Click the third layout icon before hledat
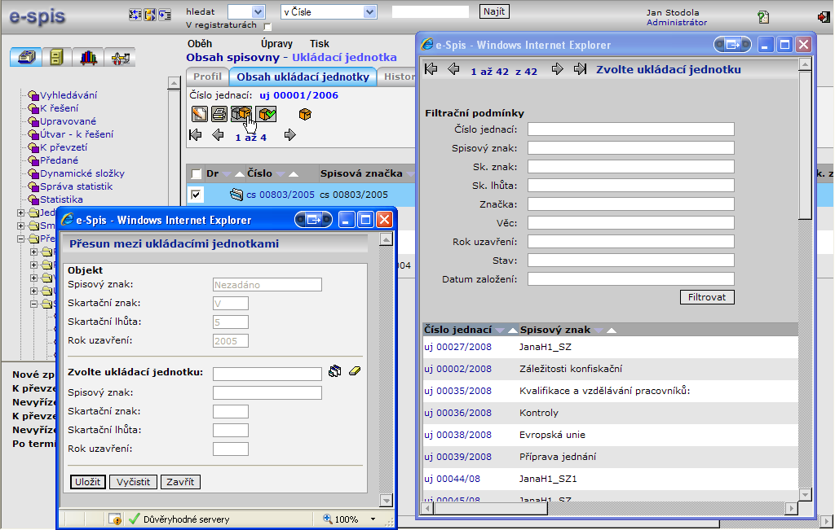This screenshot has width=835, height=530. tap(165, 15)
